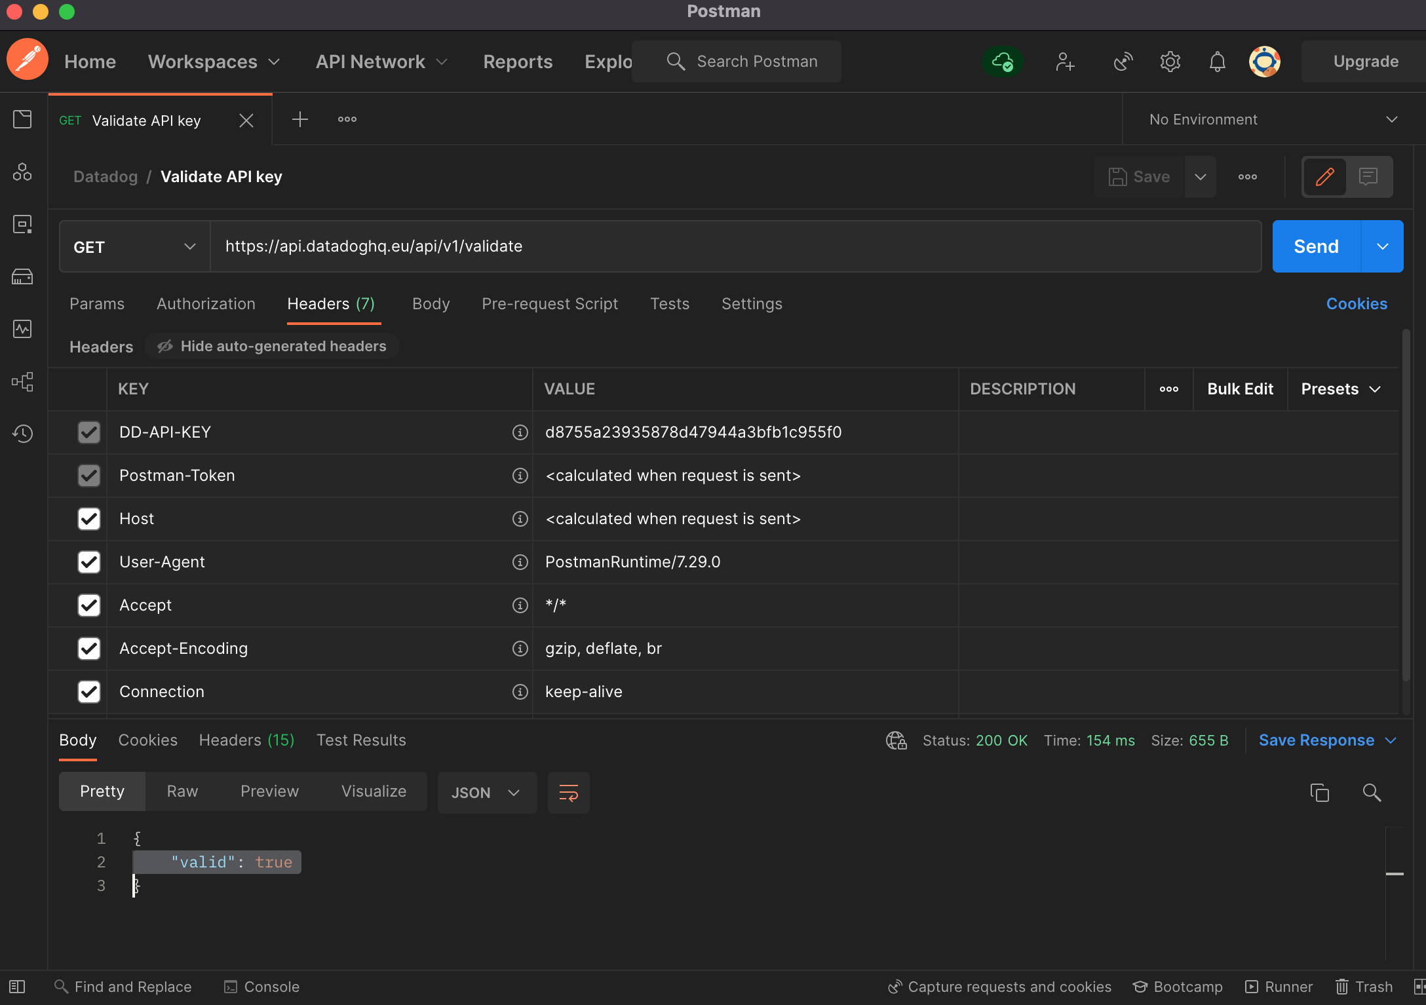This screenshot has width=1426, height=1005.
Task: Open the History sidebar icon
Action: pyautogui.click(x=22, y=434)
